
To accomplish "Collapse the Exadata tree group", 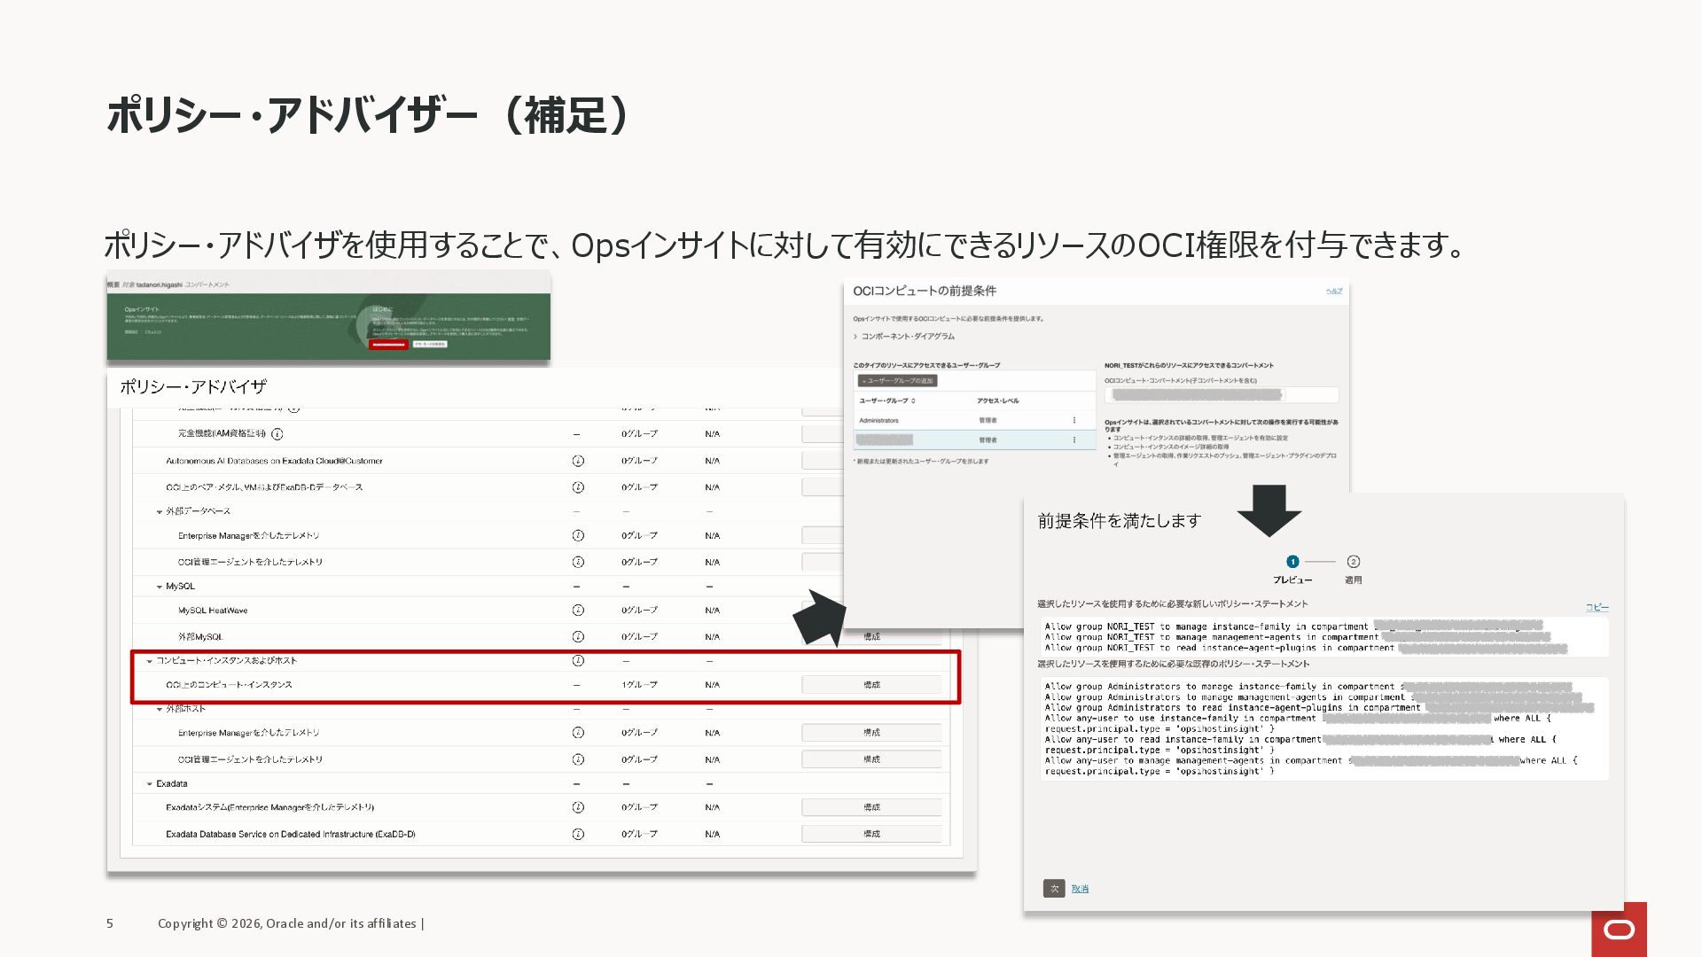I will tap(149, 784).
